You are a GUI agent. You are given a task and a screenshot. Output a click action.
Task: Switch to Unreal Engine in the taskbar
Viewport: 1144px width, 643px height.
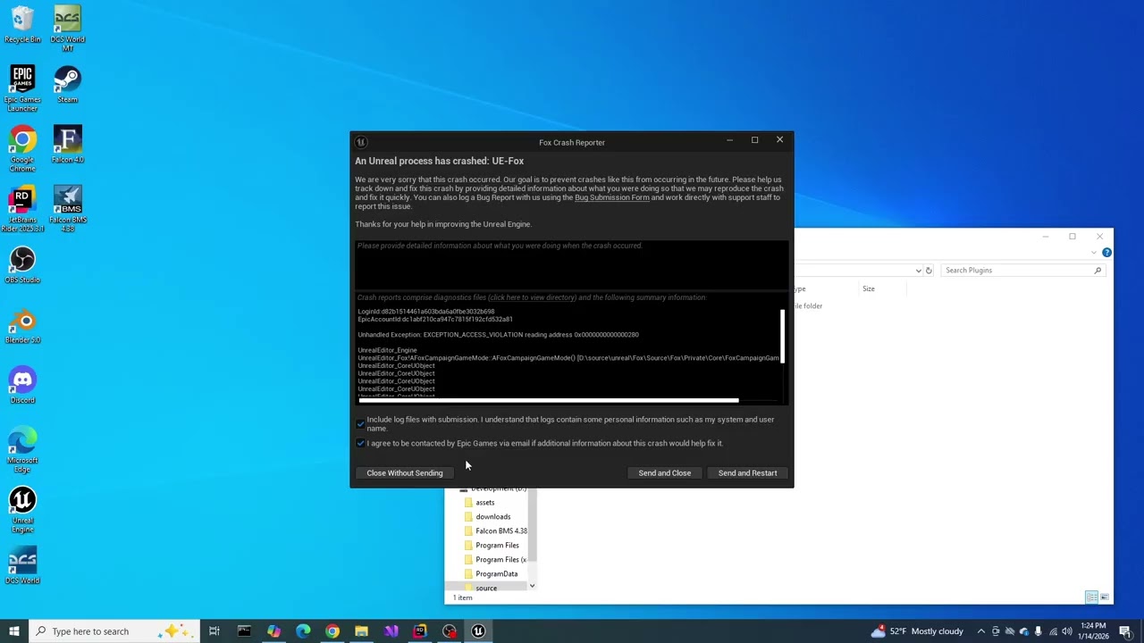(x=478, y=631)
